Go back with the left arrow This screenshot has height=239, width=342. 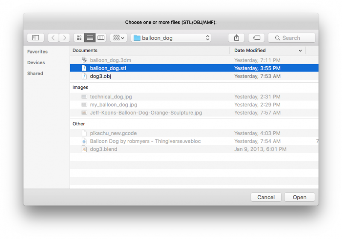coord(53,38)
